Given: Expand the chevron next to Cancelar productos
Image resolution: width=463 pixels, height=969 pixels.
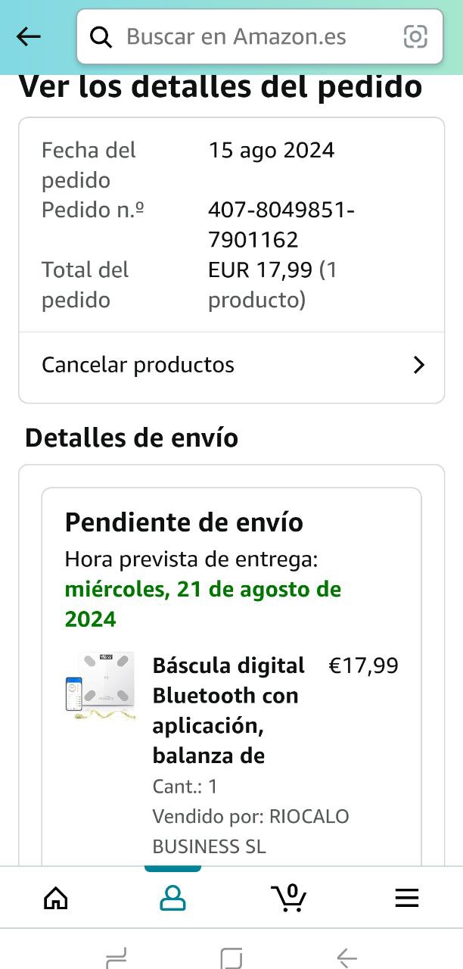Looking at the screenshot, I should (419, 365).
